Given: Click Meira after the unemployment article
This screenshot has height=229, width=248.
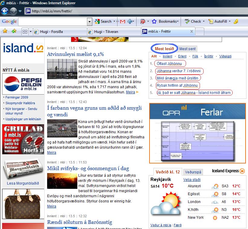Looking at the screenshot, I should pyautogui.click(x=130, y=92).
